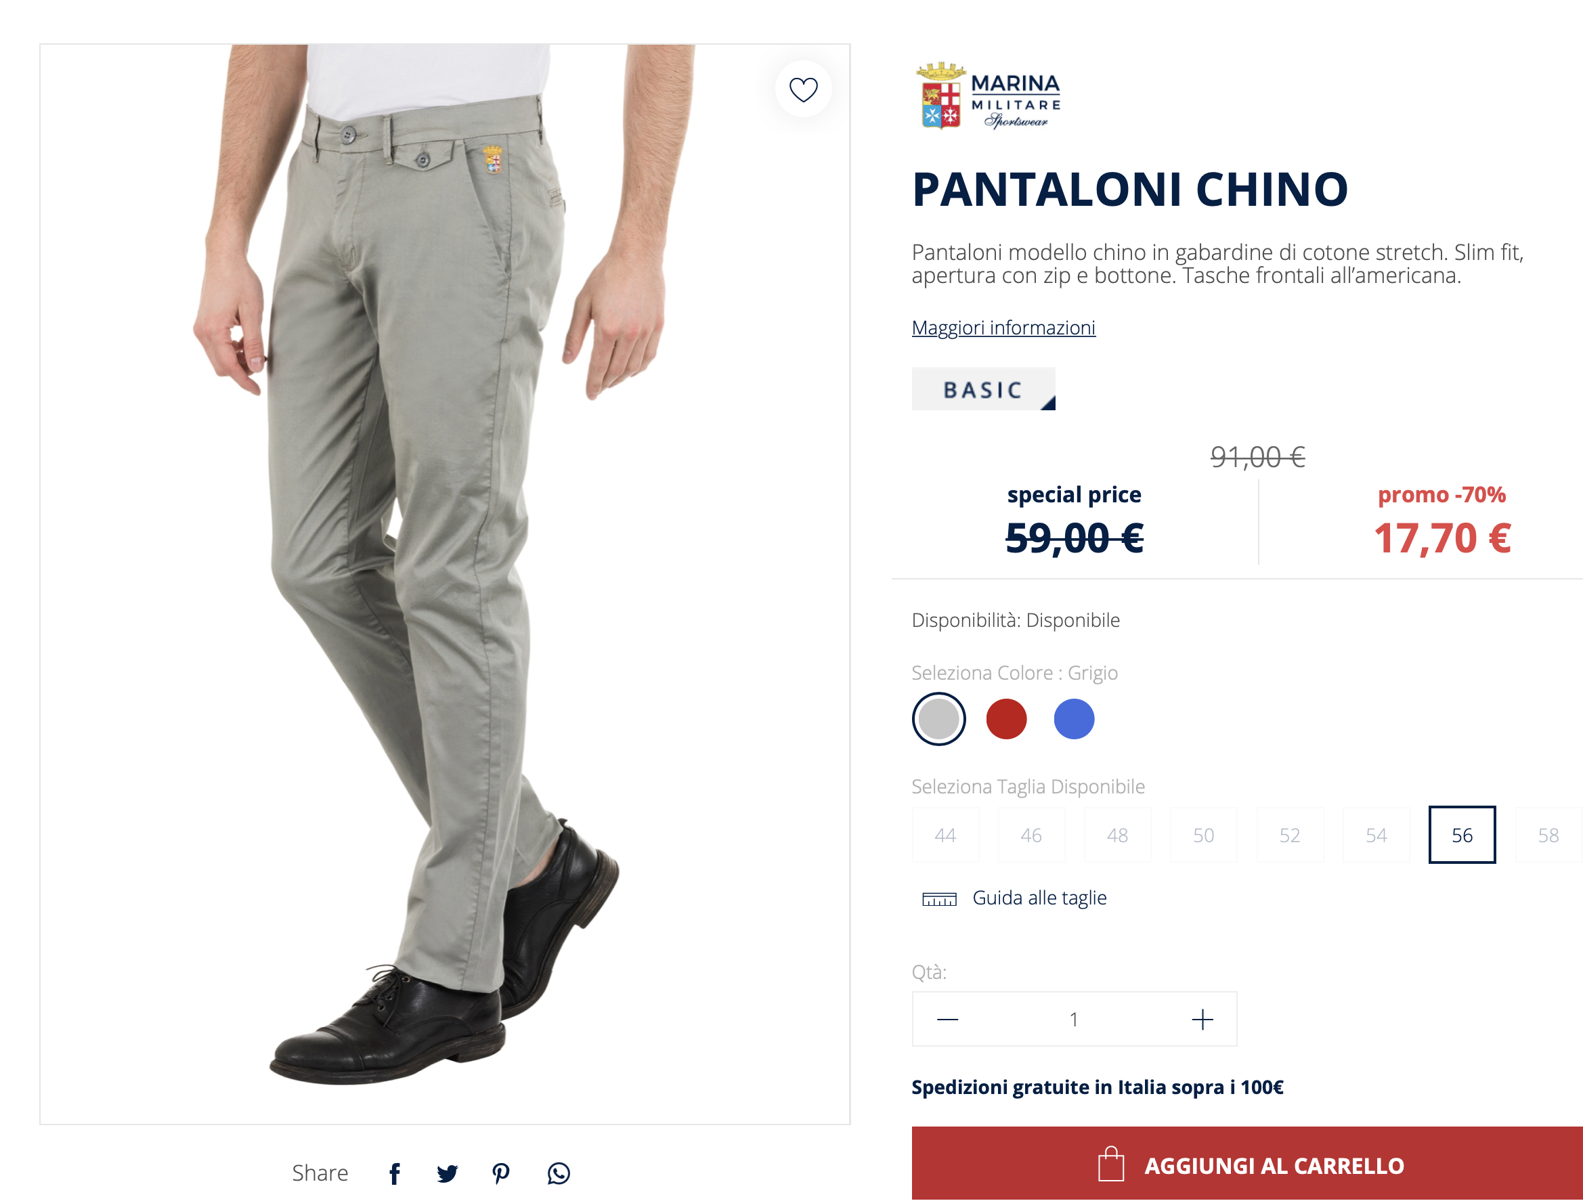Select the grey color swatch
This screenshot has height=1201, width=1583.
[938, 718]
